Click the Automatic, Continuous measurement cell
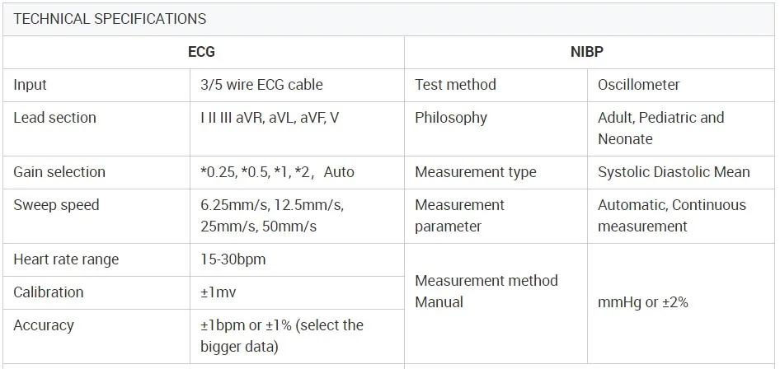The width and height of the screenshot is (780, 369). pos(671,216)
